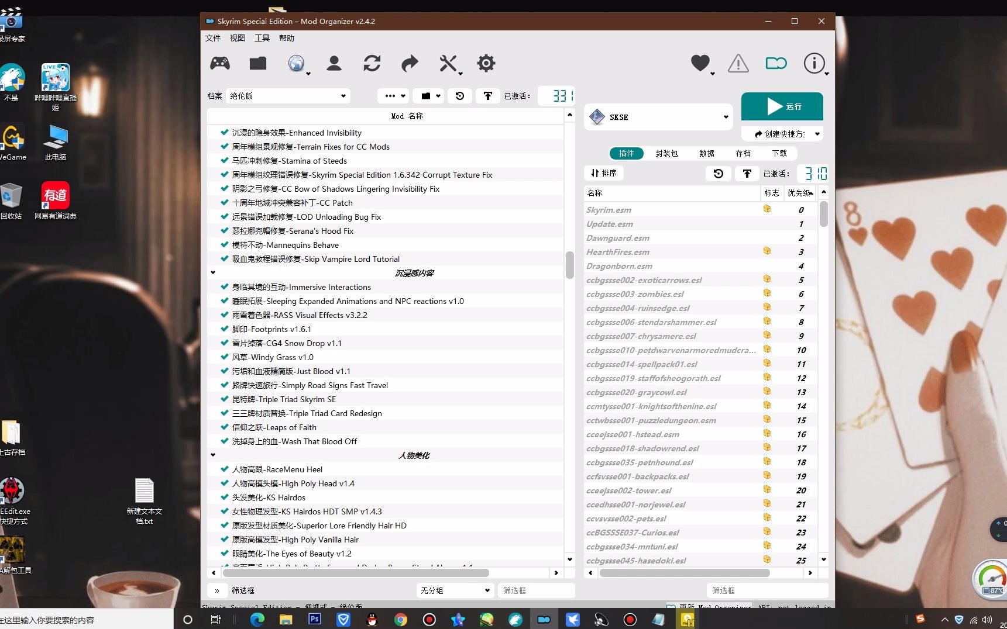Viewport: 1007px width, 629px height.
Task: Open the 网易有道词典 desktop icon
Action: point(56,201)
